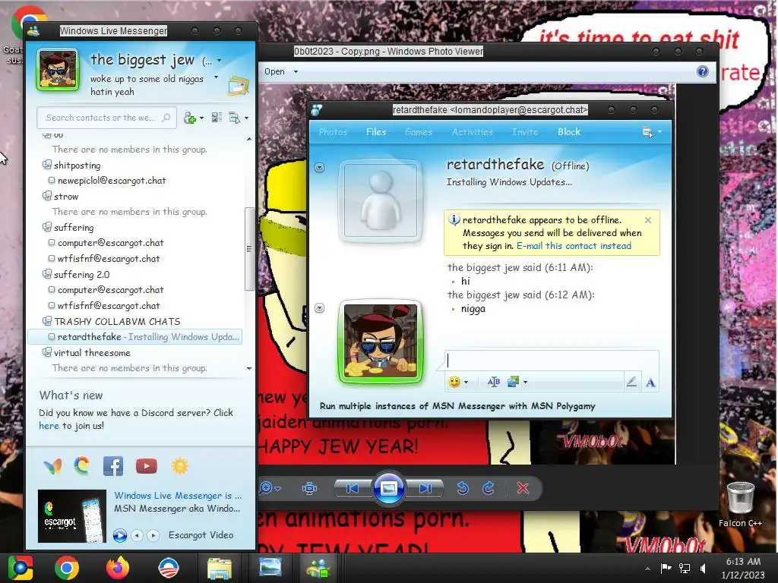Image resolution: width=778 pixels, height=583 pixels.
Task: Go to next image in Photo Viewer
Action: click(425, 488)
